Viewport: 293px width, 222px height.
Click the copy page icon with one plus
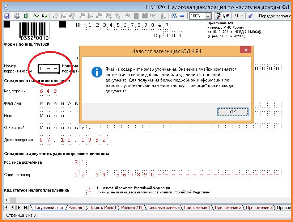point(90,16)
